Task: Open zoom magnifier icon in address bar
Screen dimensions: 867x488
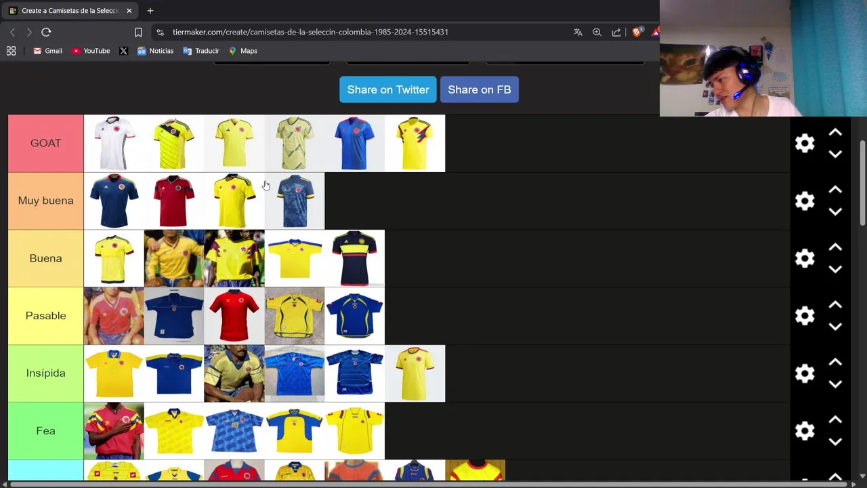Action: coord(597,32)
